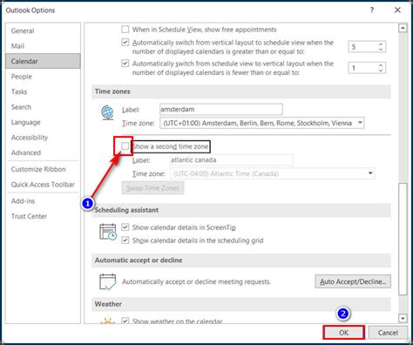Toggle auto switch from vertical layout to schedule view
This screenshot has height=345, width=413.
[125, 43]
